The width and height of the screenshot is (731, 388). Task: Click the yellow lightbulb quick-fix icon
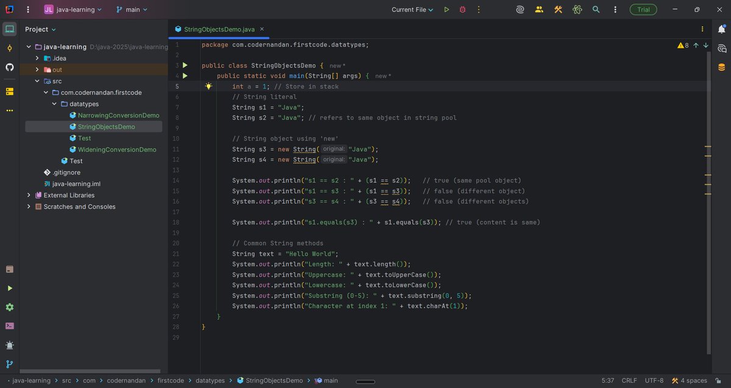(208, 86)
